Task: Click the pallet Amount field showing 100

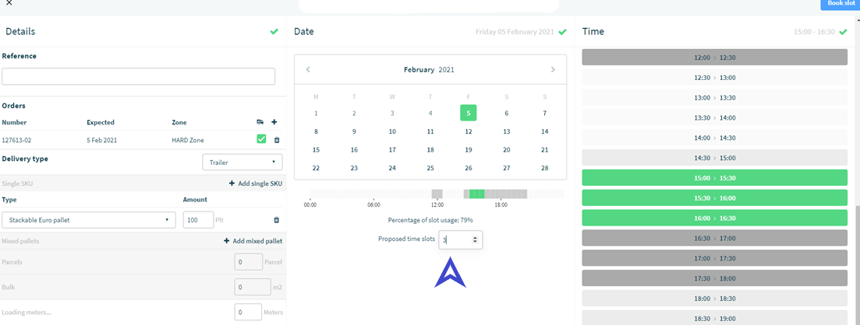Action: click(198, 220)
